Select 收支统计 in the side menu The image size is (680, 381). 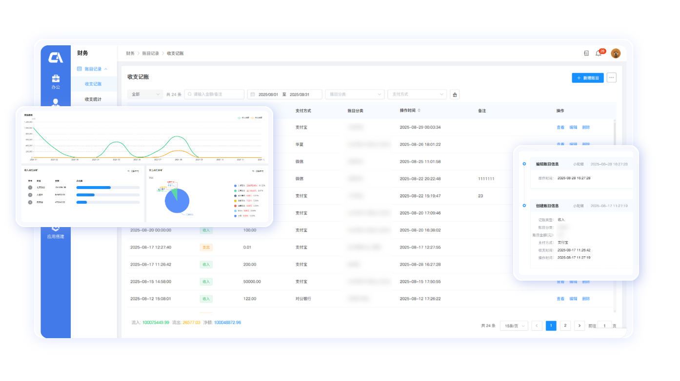[x=93, y=99]
